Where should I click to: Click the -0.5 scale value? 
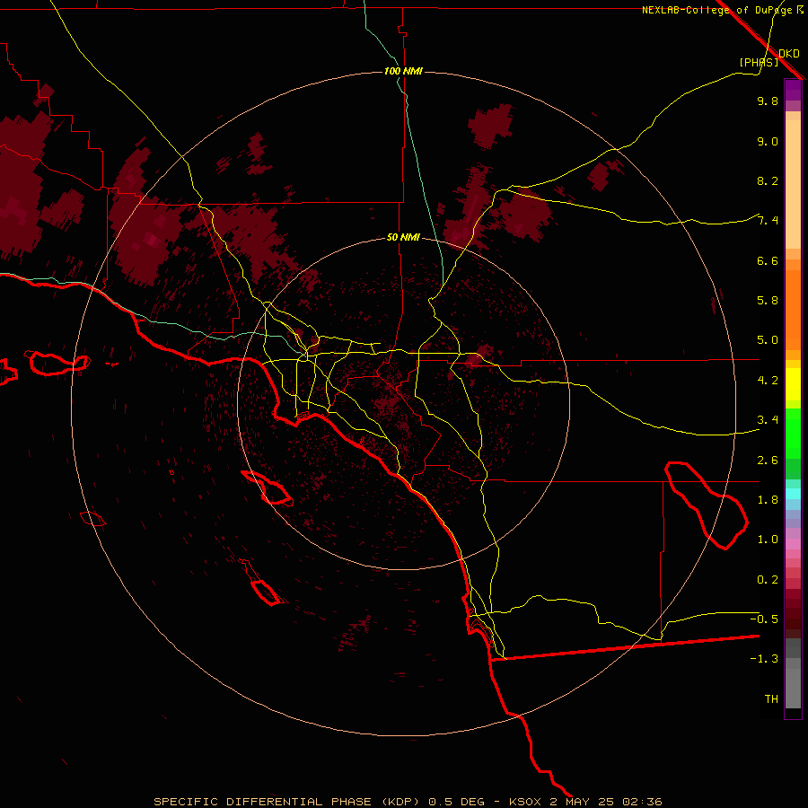pos(764,619)
